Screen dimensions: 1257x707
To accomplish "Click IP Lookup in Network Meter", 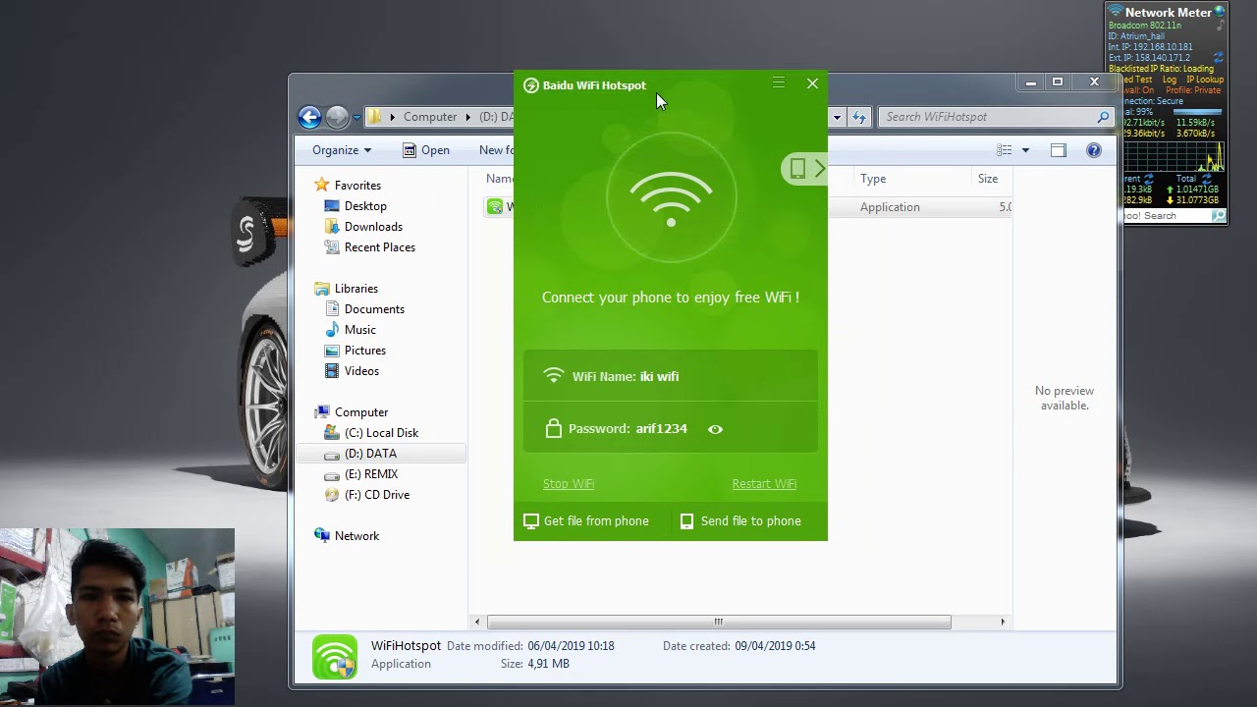I will point(1205,80).
